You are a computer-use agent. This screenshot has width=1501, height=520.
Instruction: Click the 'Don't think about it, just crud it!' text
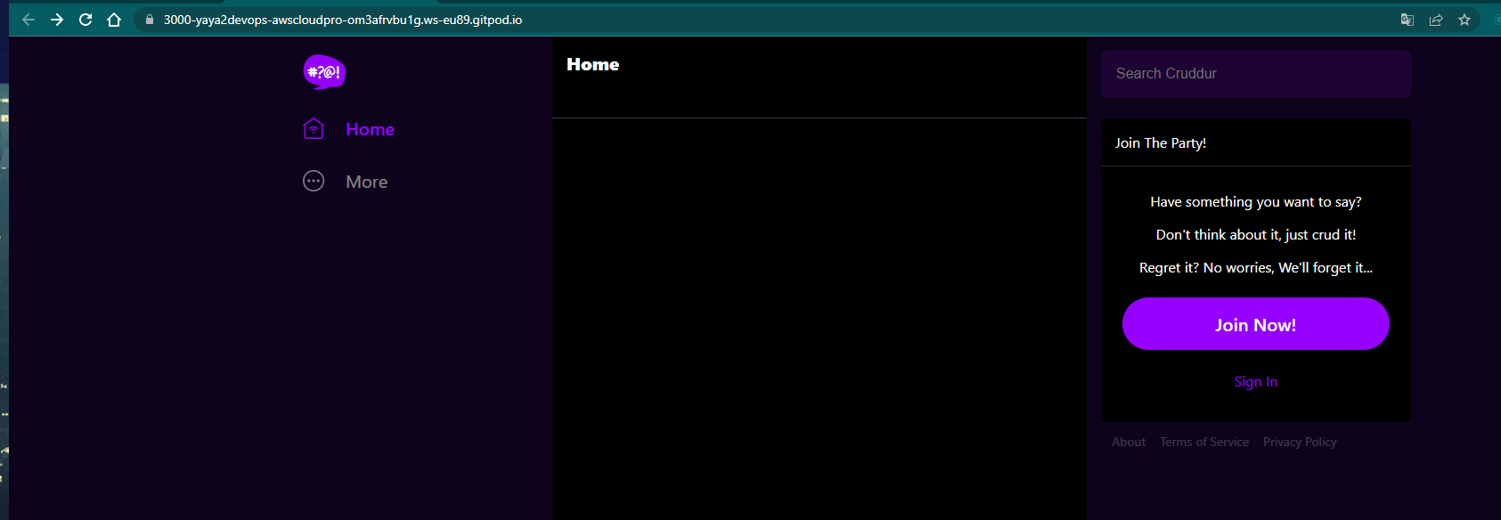point(1256,235)
